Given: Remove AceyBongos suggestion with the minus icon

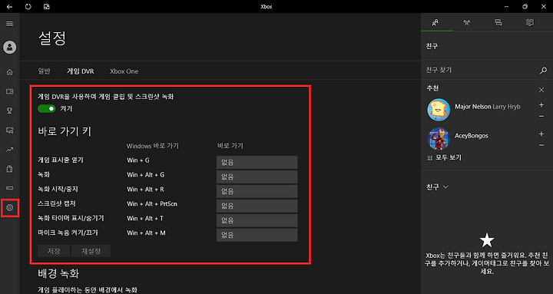Looking at the screenshot, I should click(x=541, y=145).
